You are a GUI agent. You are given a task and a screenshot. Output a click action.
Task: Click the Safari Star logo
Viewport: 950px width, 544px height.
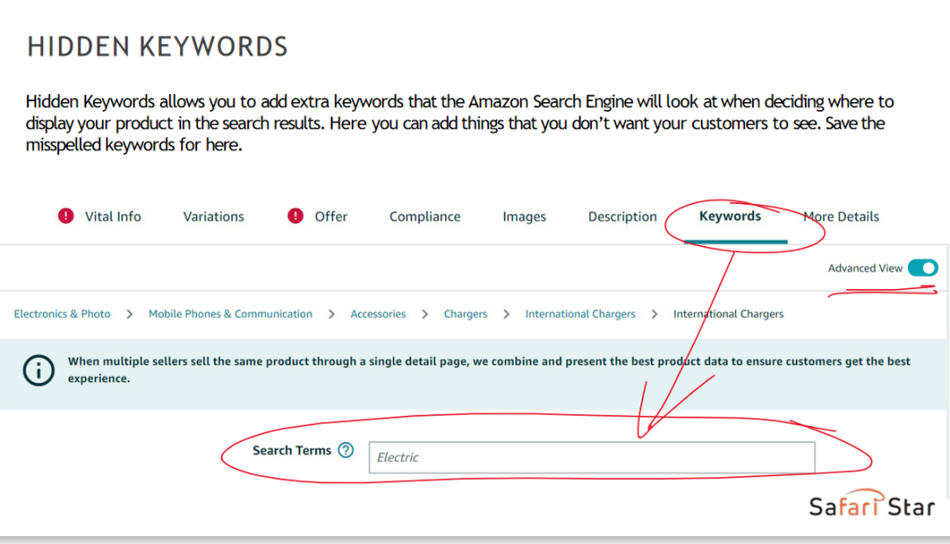tap(872, 504)
